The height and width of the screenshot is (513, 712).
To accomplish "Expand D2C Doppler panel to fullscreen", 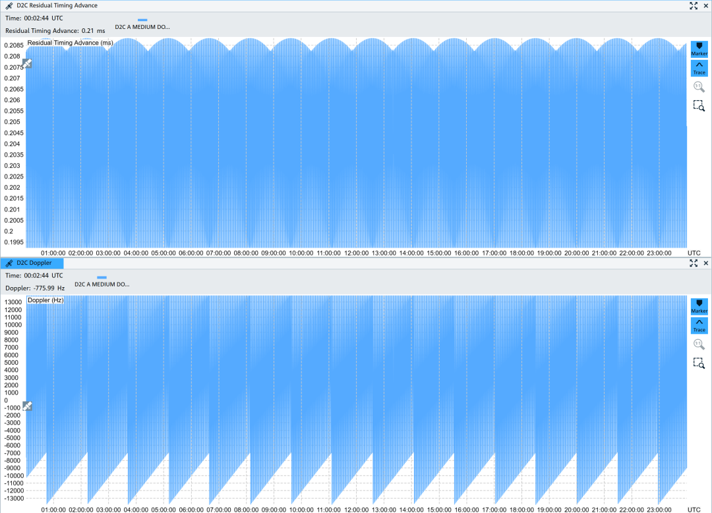I will pyautogui.click(x=694, y=263).
